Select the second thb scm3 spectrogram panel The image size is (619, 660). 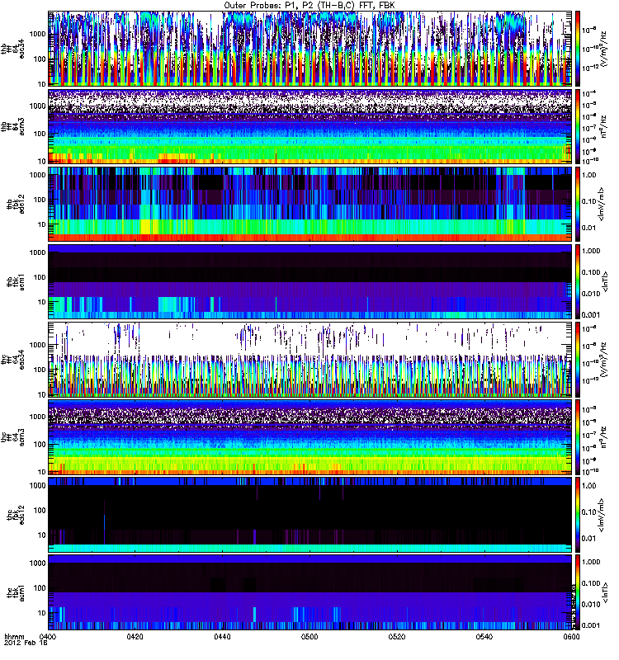pyautogui.click(x=309, y=125)
